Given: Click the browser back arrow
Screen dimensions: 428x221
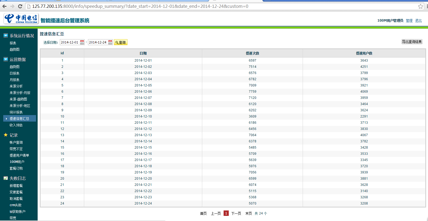Looking at the screenshot, I should [4, 6].
